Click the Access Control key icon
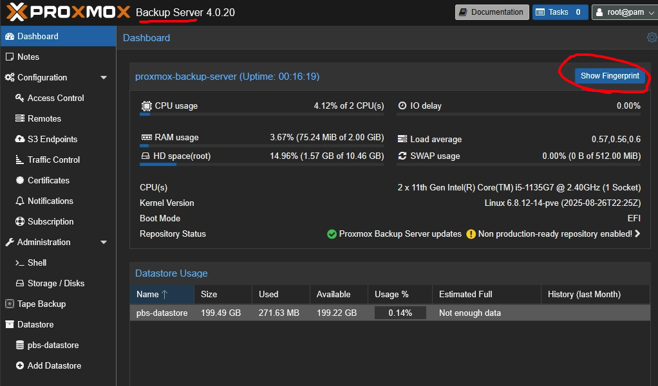The height and width of the screenshot is (386, 658). coord(20,98)
